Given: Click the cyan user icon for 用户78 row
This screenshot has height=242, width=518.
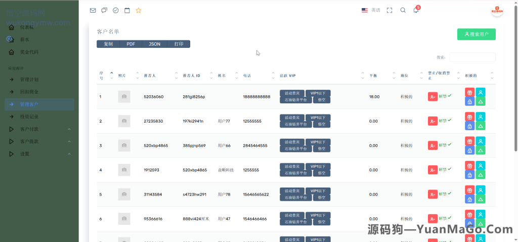Looking at the screenshot, I should click(481, 190).
